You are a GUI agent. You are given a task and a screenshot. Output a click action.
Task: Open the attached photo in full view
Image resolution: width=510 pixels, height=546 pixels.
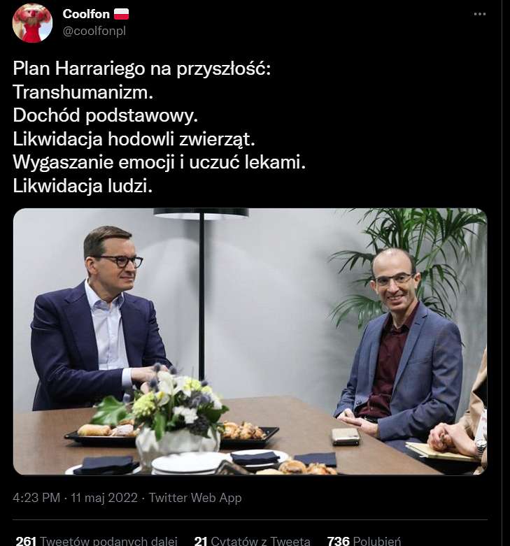pos(250,342)
